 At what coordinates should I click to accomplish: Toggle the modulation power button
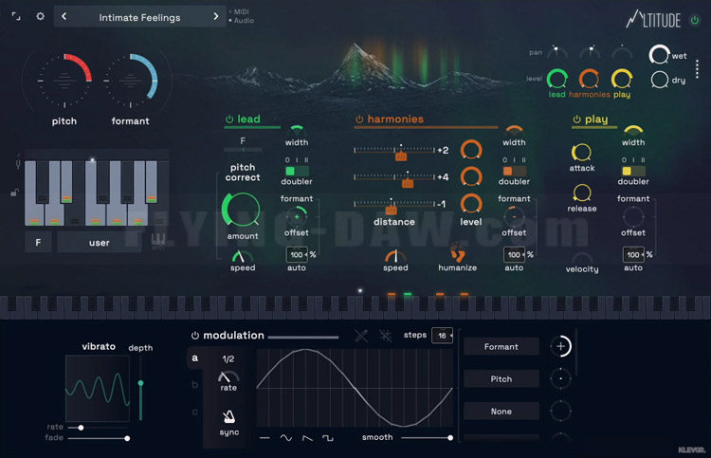coord(195,336)
